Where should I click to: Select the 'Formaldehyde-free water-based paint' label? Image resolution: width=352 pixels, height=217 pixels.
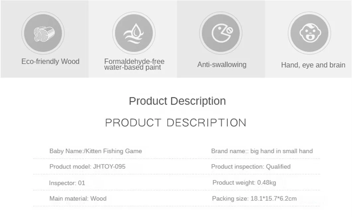134,65
